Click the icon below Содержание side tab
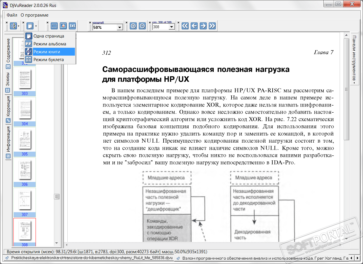The image size is (363, 264). (8, 66)
